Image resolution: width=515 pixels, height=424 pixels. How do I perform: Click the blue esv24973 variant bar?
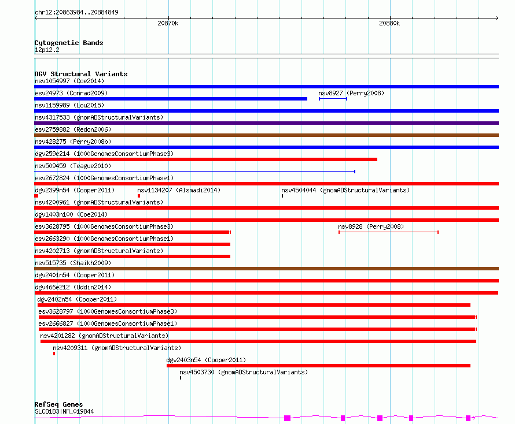pos(171,99)
